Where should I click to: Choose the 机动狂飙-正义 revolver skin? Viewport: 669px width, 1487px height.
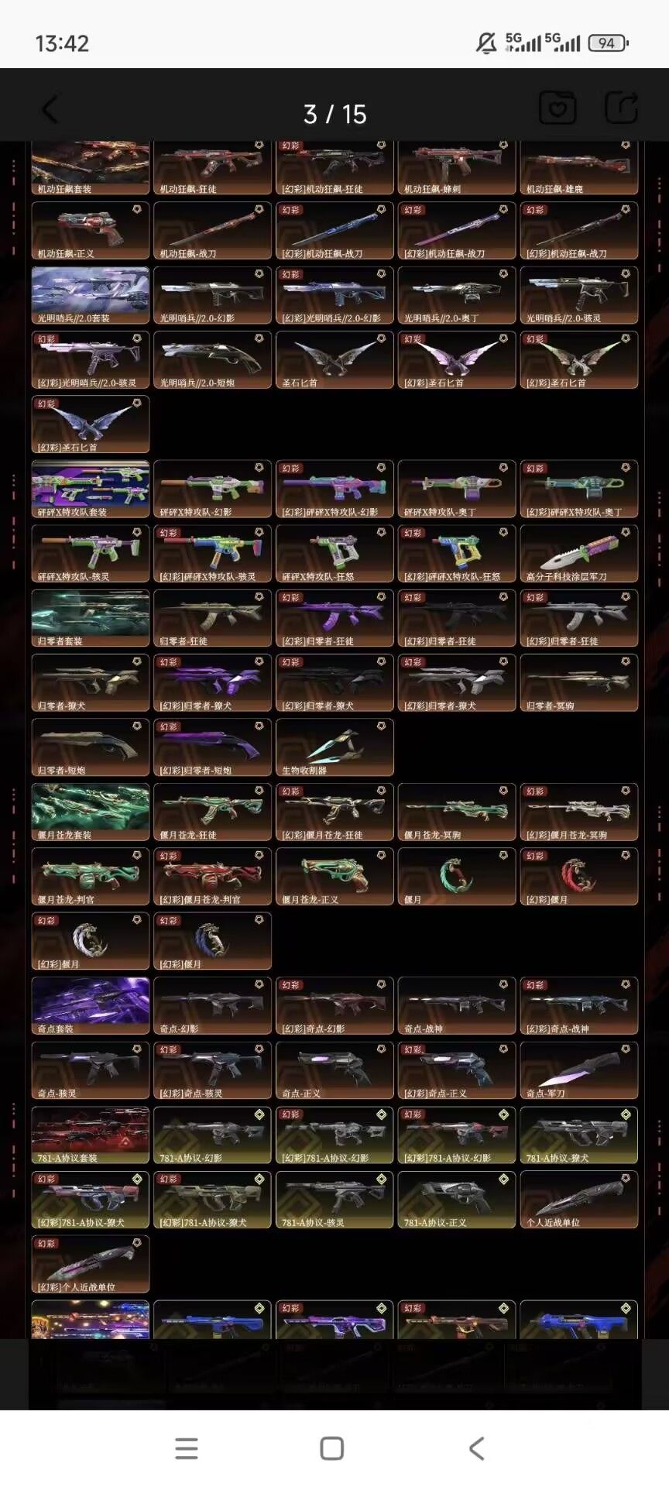(x=91, y=231)
